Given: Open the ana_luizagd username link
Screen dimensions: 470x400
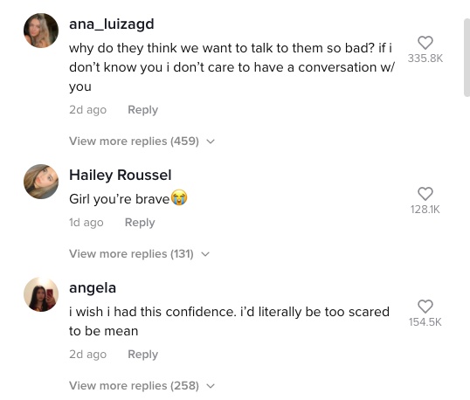Looking at the screenshot, I should 112,24.
